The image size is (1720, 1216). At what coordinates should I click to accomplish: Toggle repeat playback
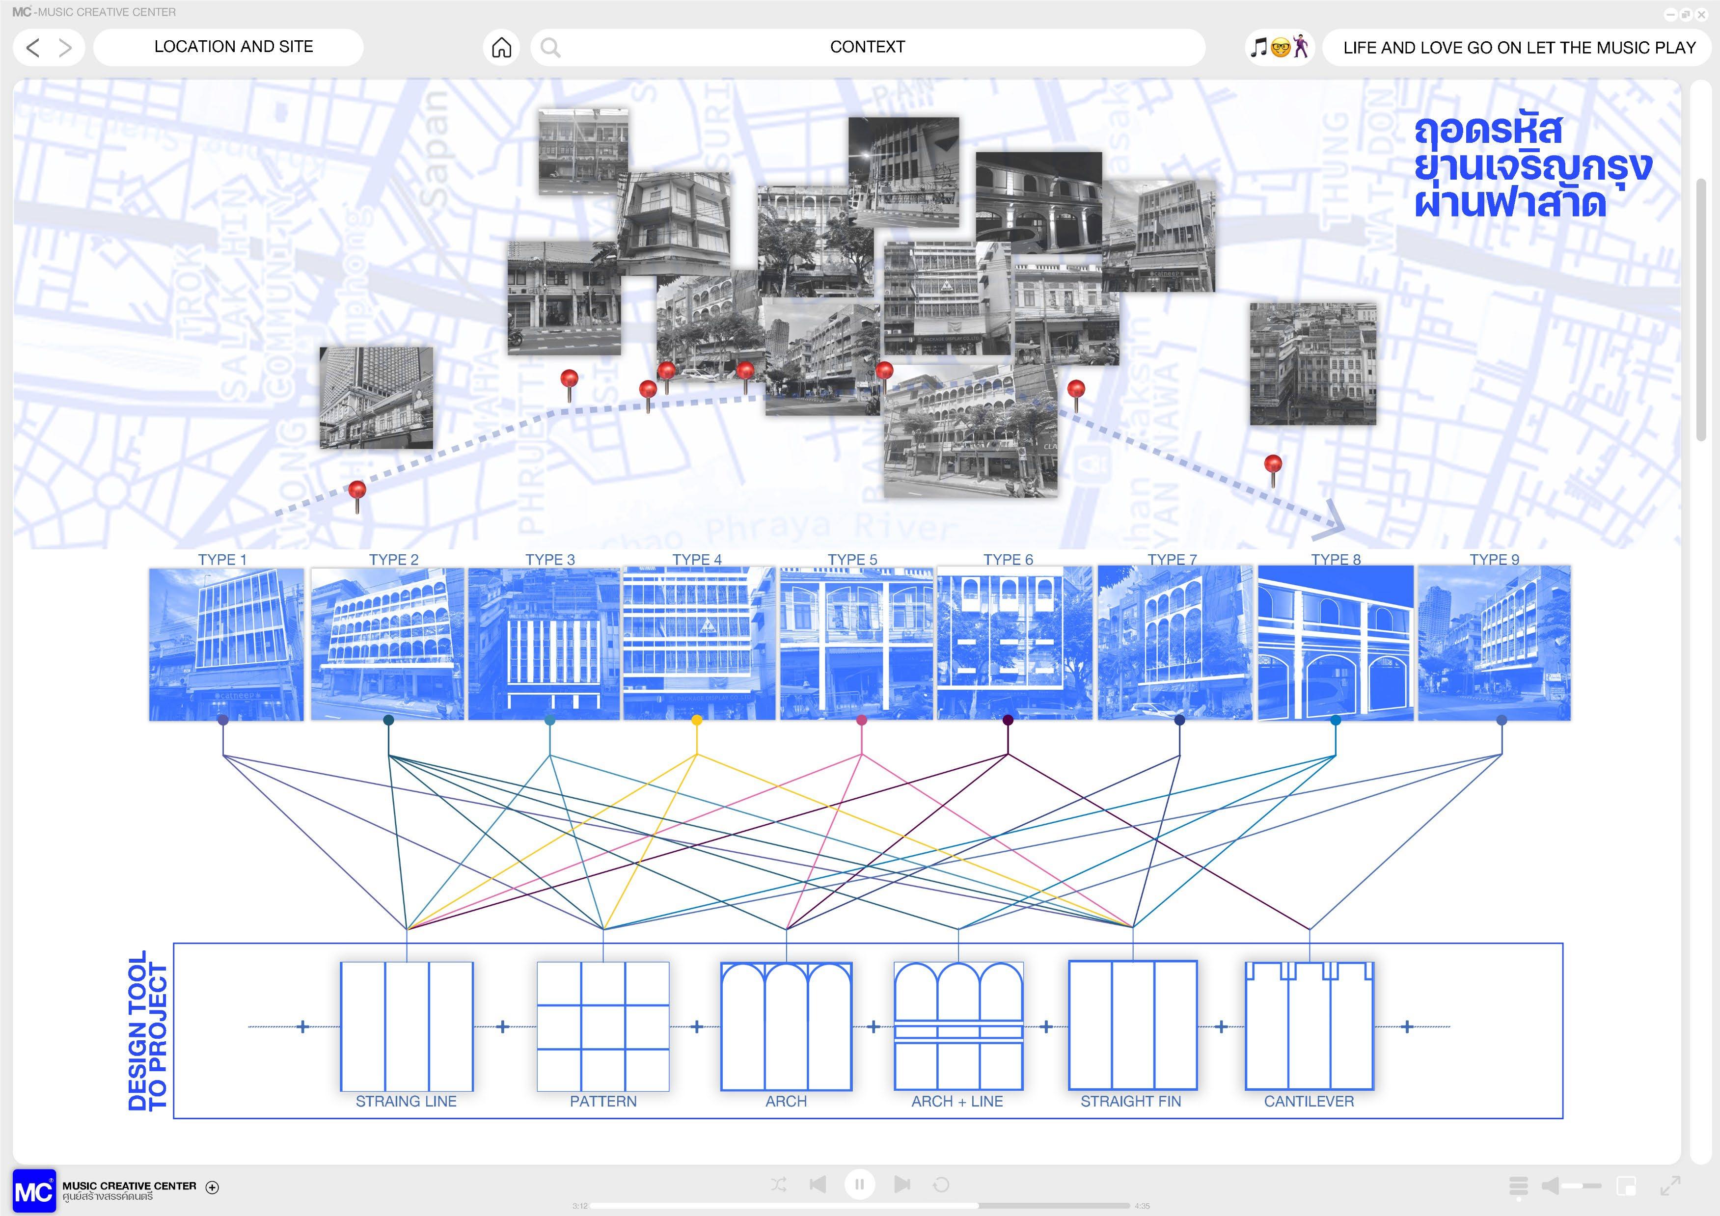click(x=941, y=1184)
